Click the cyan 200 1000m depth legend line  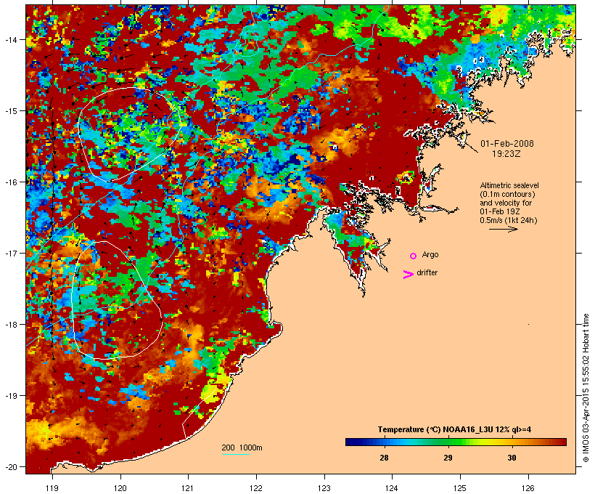click(236, 454)
